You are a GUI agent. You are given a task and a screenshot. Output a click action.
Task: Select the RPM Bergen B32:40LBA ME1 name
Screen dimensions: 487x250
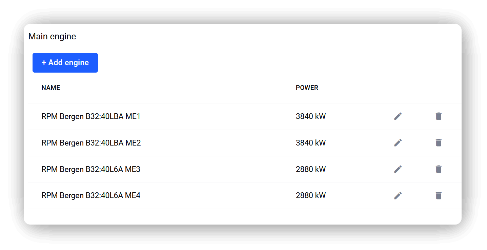tap(91, 117)
